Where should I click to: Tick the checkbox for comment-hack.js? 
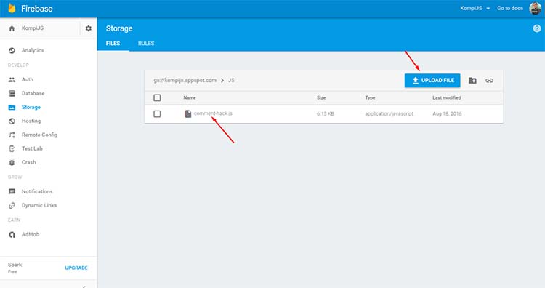(x=157, y=113)
